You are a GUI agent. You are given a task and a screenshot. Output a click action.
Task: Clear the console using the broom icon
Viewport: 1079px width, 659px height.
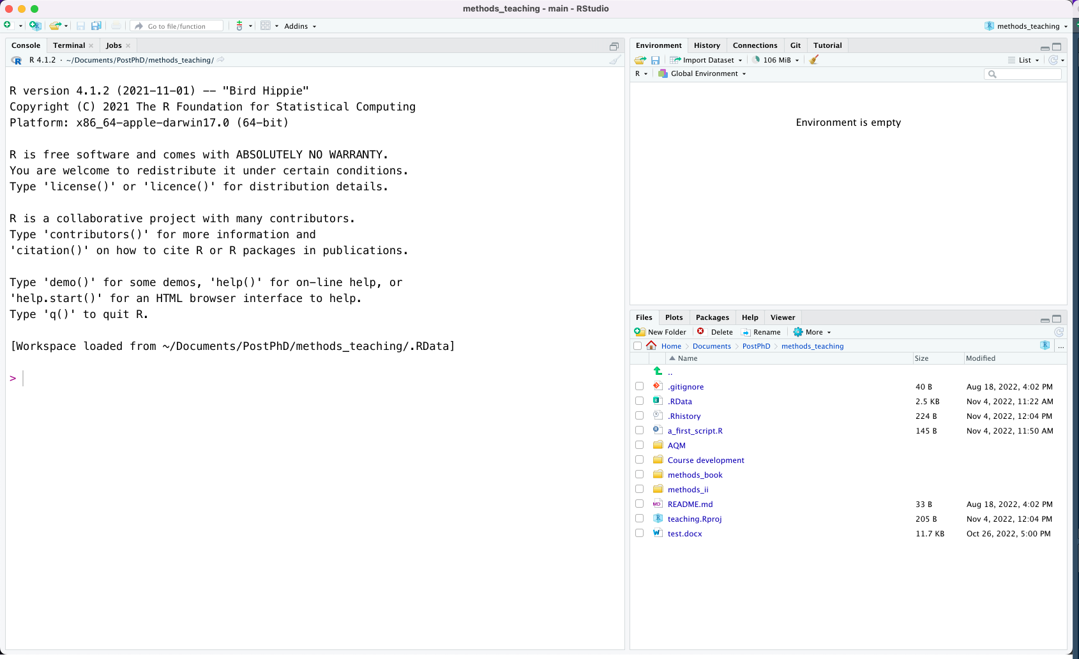[614, 59]
